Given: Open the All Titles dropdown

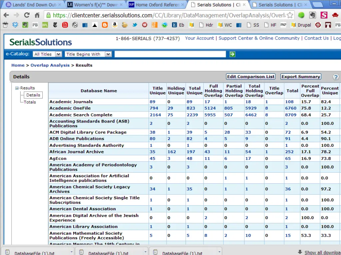Looking at the screenshot, I should click(x=47, y=54).
